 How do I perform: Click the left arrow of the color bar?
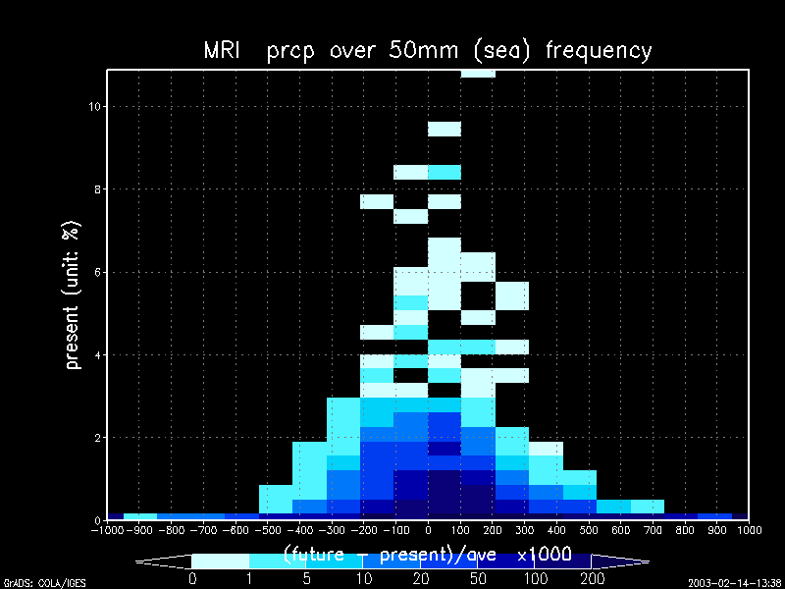(163, 562)
